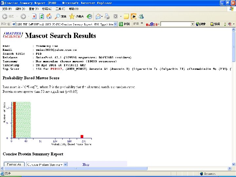Click the orange media player icon
Image resolution: width=236 pixels, height=177 pixels.
tap(133, 16)
